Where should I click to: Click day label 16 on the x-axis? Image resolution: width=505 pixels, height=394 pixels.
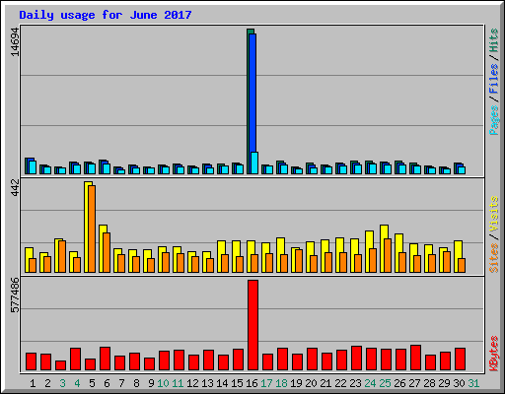click(x=252, y=383)
